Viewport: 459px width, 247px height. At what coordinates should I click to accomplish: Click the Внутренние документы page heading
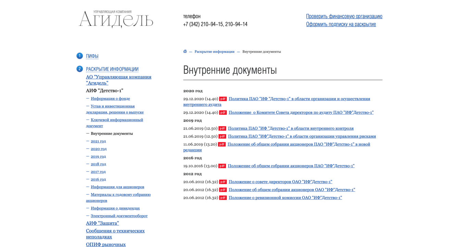point(230,70)
